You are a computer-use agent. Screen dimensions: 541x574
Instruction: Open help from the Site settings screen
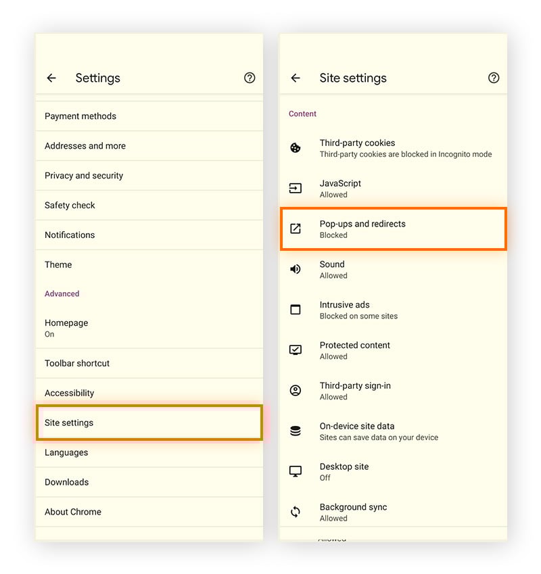pos(494,78)
